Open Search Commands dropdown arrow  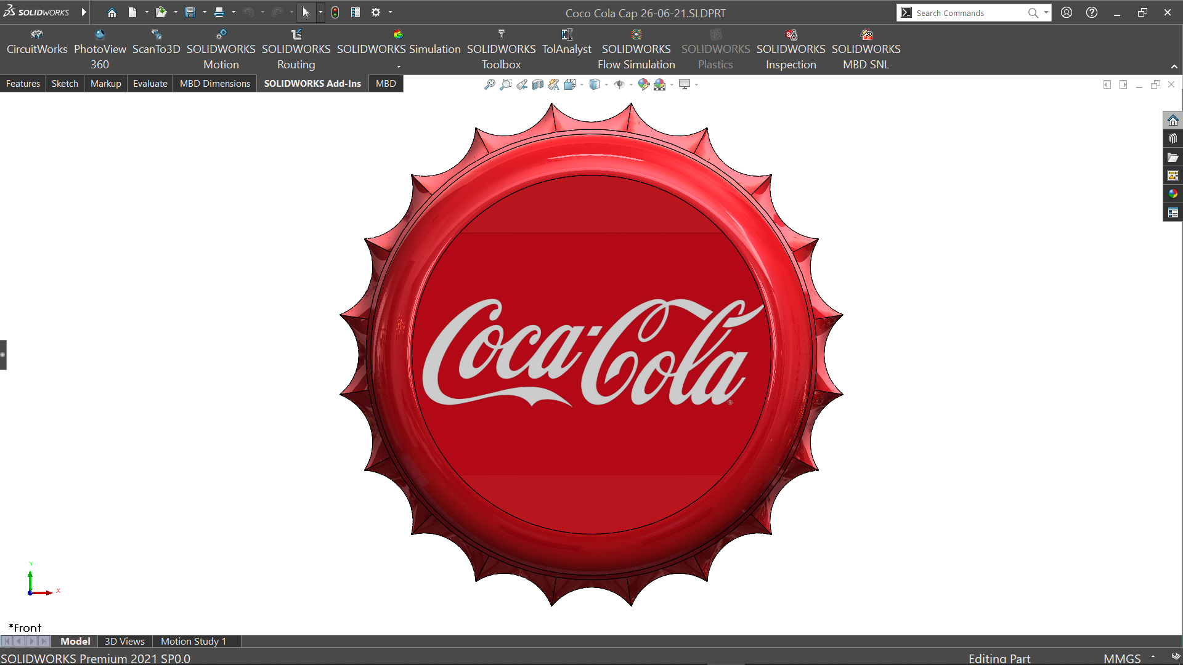pyautogui.click(x=1046, y=12)
